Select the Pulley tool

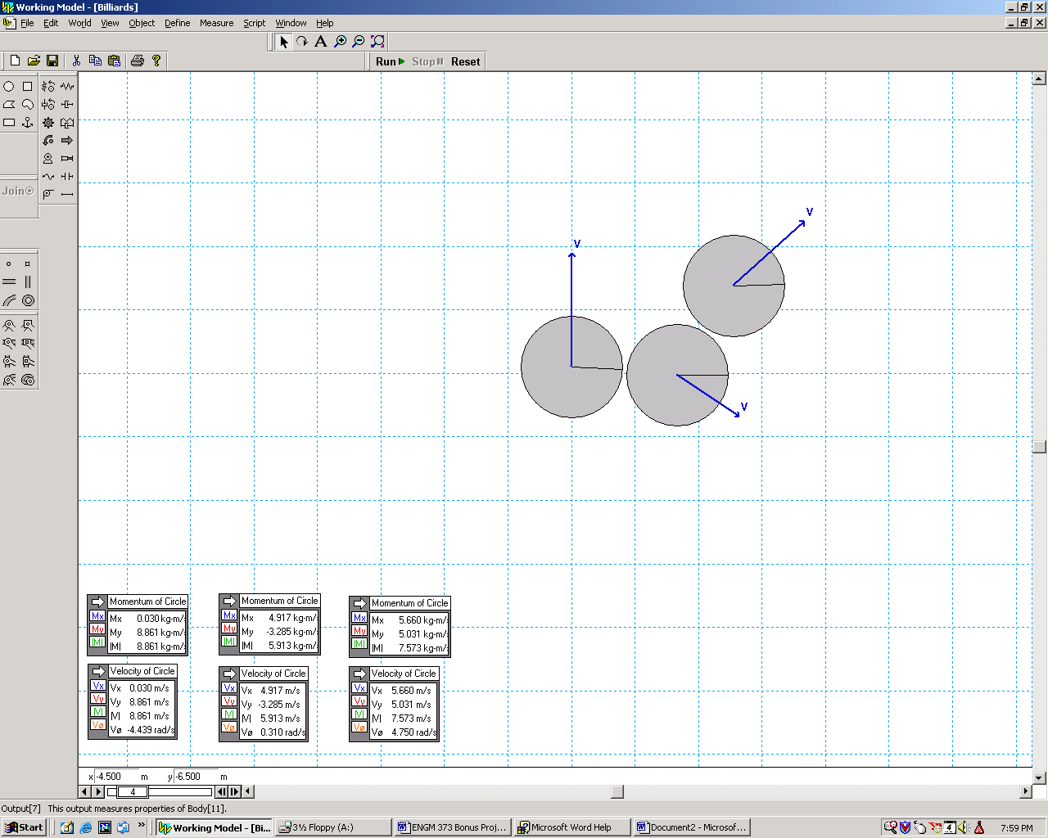[x=48, y=195]
